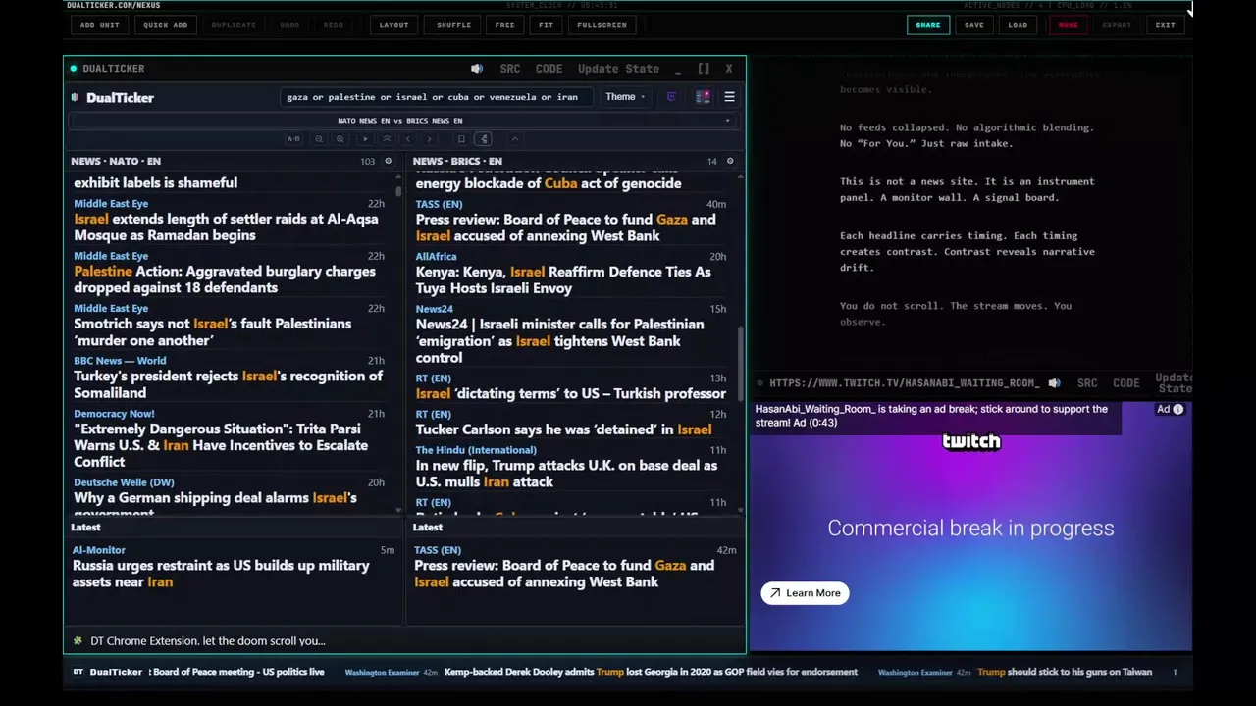The width and height of the screenshot is (1256, 706).
Task: Open Smotrich says not Israel's fault headline
Action: coord(212,332)
